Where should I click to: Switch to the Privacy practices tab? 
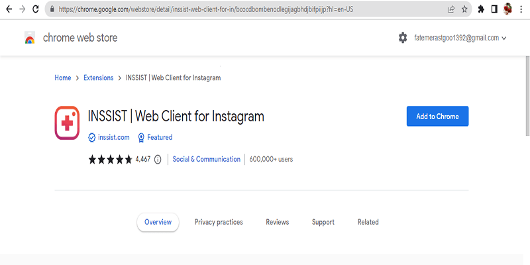pyautogui.click(x=219, y=222)
